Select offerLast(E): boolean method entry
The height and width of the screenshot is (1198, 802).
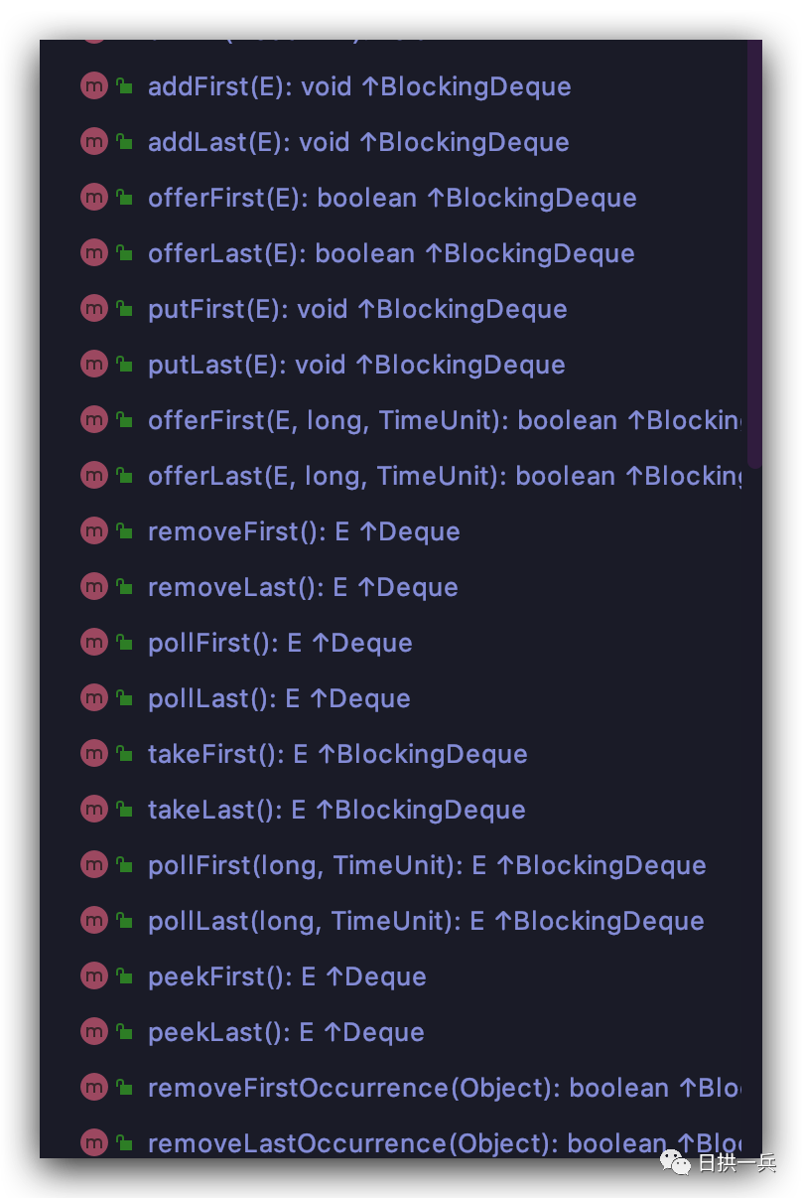coord(391,253)
